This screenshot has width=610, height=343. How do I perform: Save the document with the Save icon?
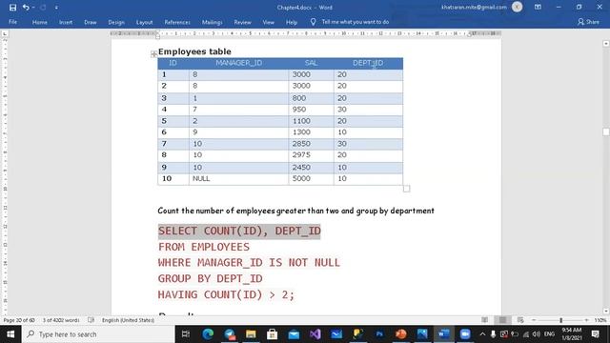point(12,8)
